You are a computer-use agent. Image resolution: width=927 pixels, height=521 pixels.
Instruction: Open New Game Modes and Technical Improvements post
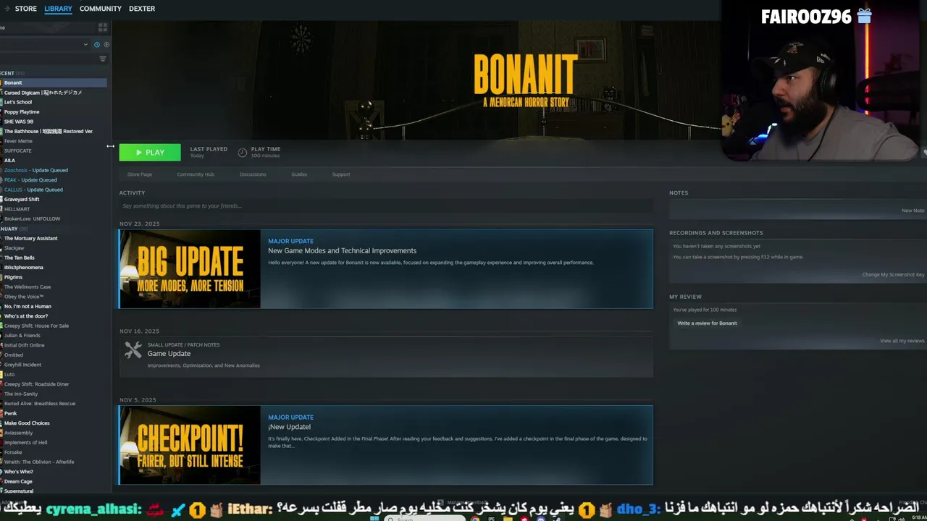pos(342,251)
